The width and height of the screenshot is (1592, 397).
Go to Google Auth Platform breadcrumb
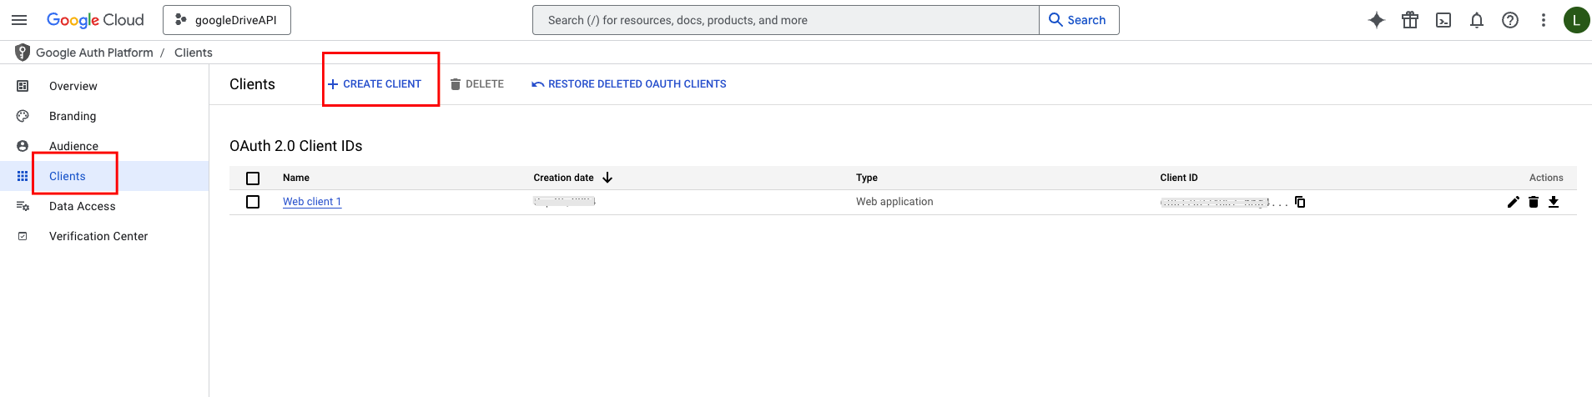coord(94,53)
